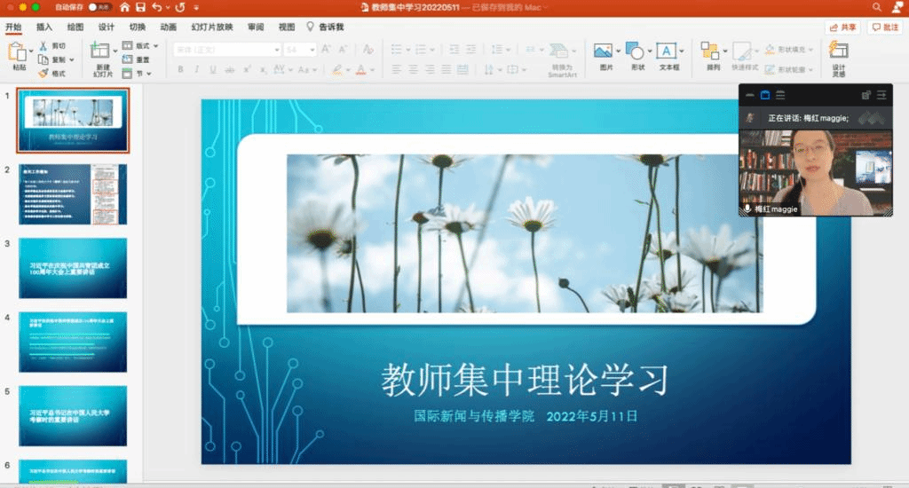909x488 pixels.
Task: Open the font size combo box
Action: coord(300,50)
